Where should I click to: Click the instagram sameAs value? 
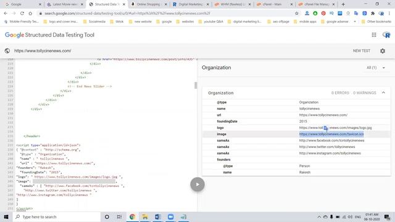point(330,154)
